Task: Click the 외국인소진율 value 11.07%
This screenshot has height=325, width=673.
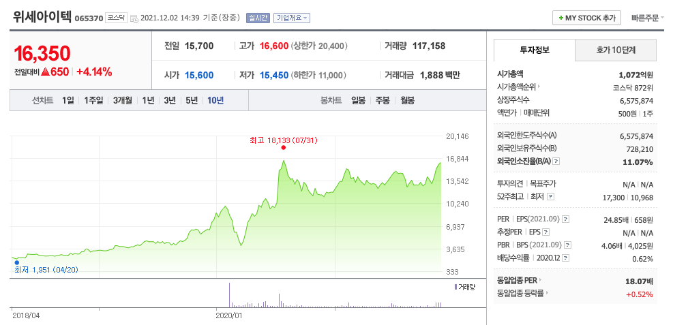Action: click(x=638, y=162)
